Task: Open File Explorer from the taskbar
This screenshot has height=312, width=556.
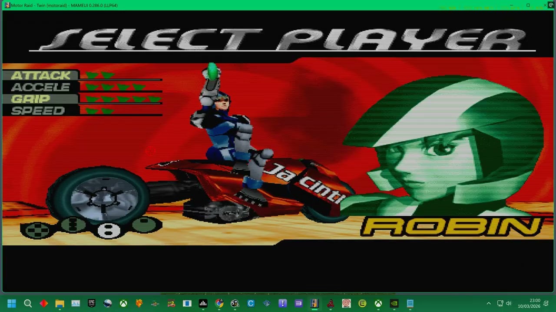Action: pos(60,304)
